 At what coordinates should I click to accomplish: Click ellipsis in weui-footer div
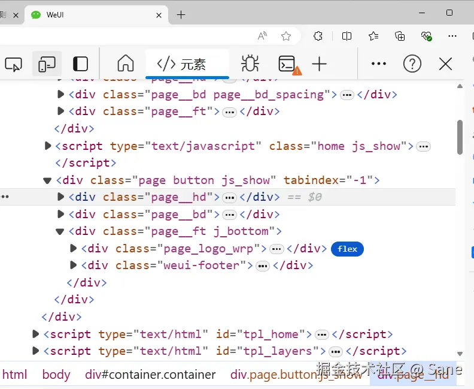263,266
